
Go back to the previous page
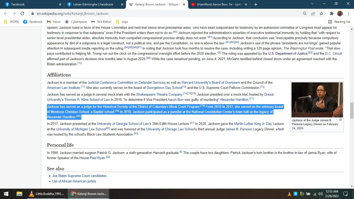(6, 13)
